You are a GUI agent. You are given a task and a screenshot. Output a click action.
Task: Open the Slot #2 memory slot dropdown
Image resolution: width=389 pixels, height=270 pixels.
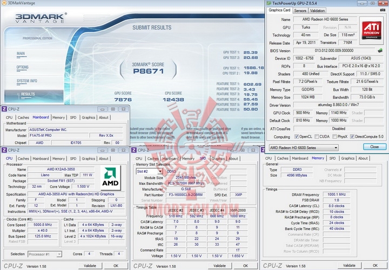[x=149, y=171]
